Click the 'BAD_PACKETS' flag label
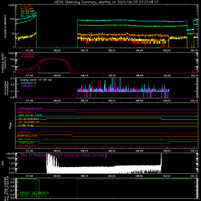201x201 pixels. (x=27, y=146)
